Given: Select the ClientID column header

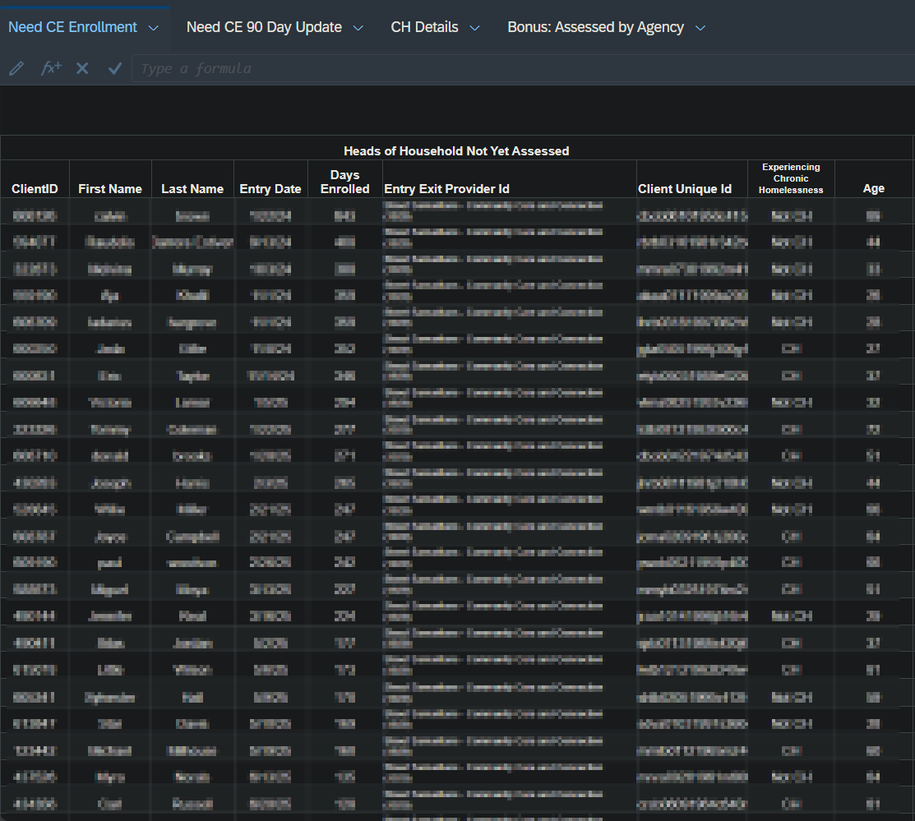Looking at the screenshot, I should click(35, 189).
